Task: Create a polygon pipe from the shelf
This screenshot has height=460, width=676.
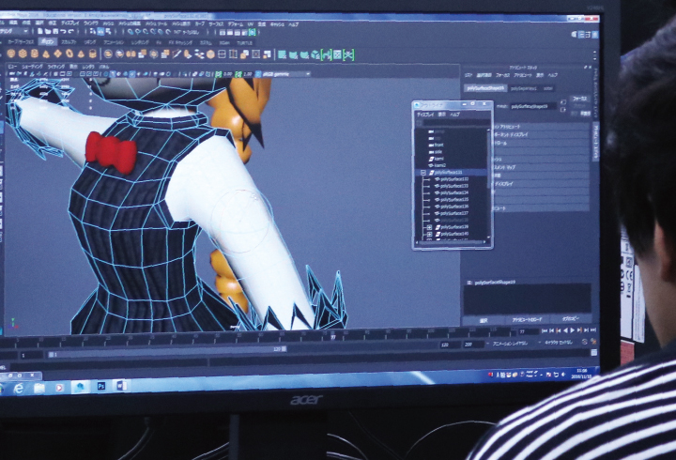Action: (x=93, y=54)
